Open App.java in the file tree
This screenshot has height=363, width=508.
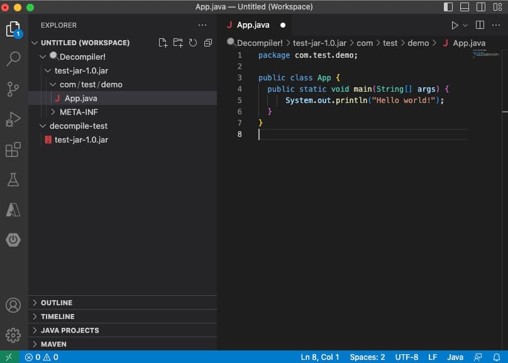(x=80, y=98)
